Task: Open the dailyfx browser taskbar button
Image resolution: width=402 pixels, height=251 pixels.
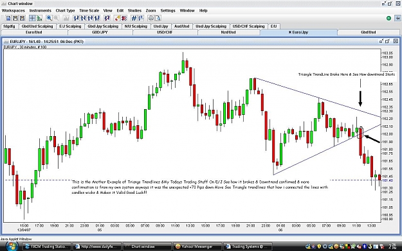Action: 96,247
